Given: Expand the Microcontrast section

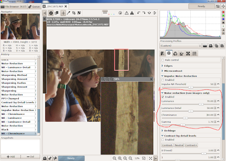Looking at the screenshot, I should tap(162, 71).
